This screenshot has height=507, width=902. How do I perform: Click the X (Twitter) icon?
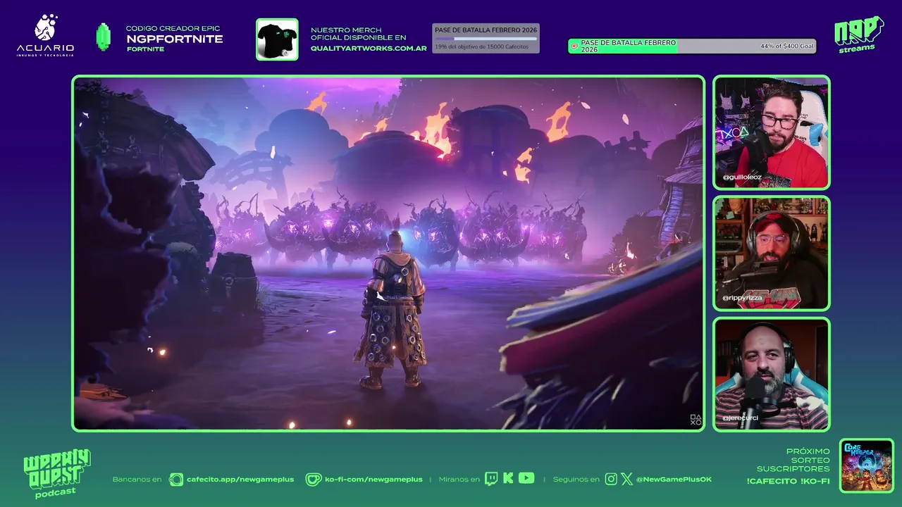(x=628, y=479)
